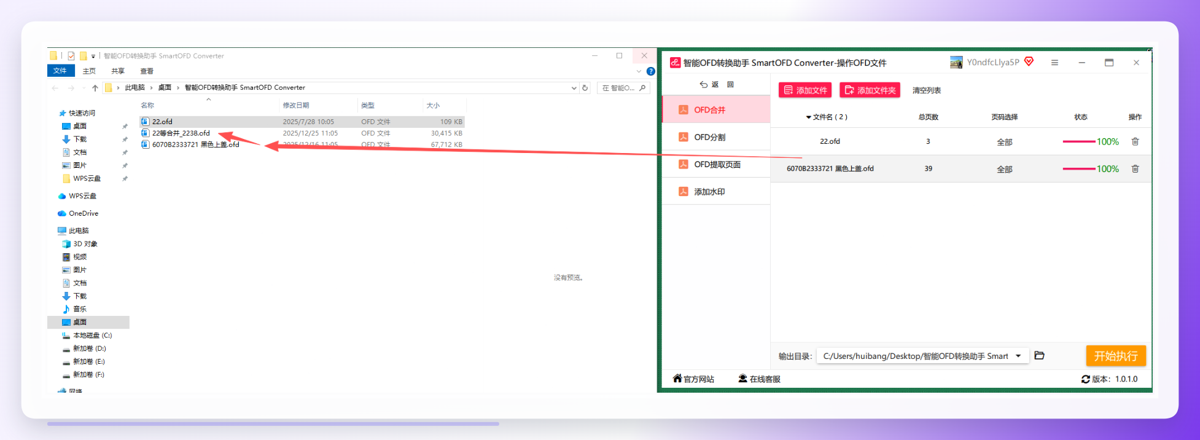Browse output folder with the folder icon
This screenshot has height=440, width=1200.
point(1039,355)
